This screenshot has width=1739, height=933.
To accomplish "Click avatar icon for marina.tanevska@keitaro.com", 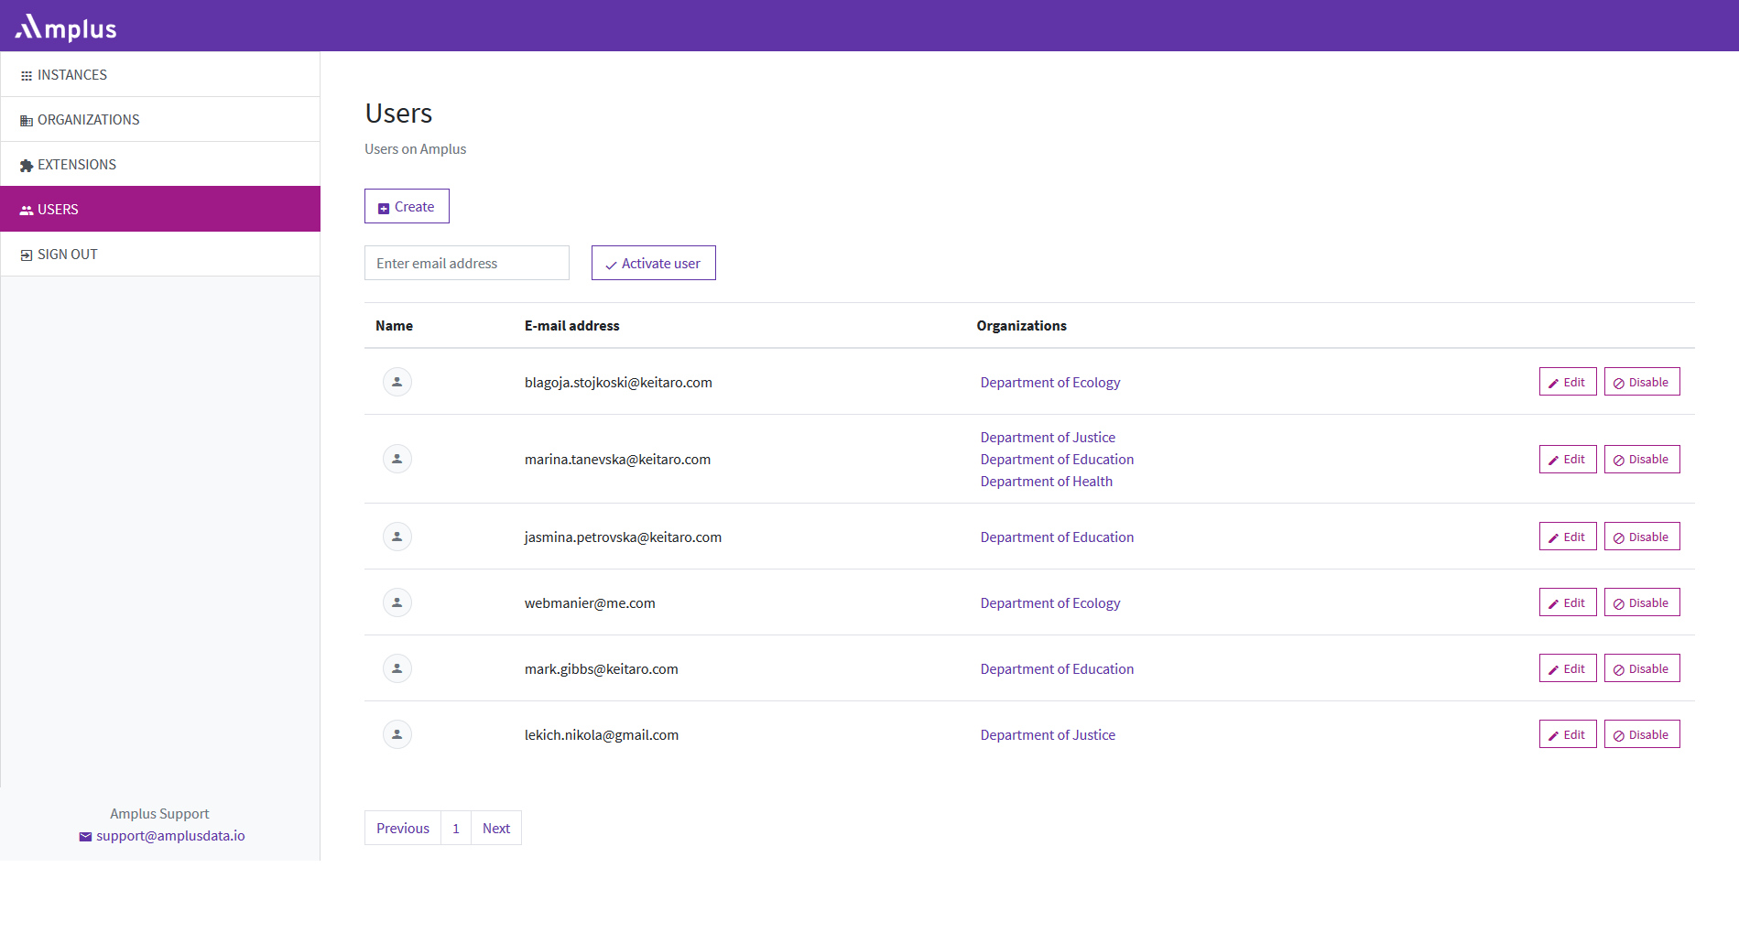I will pos(397,459).
